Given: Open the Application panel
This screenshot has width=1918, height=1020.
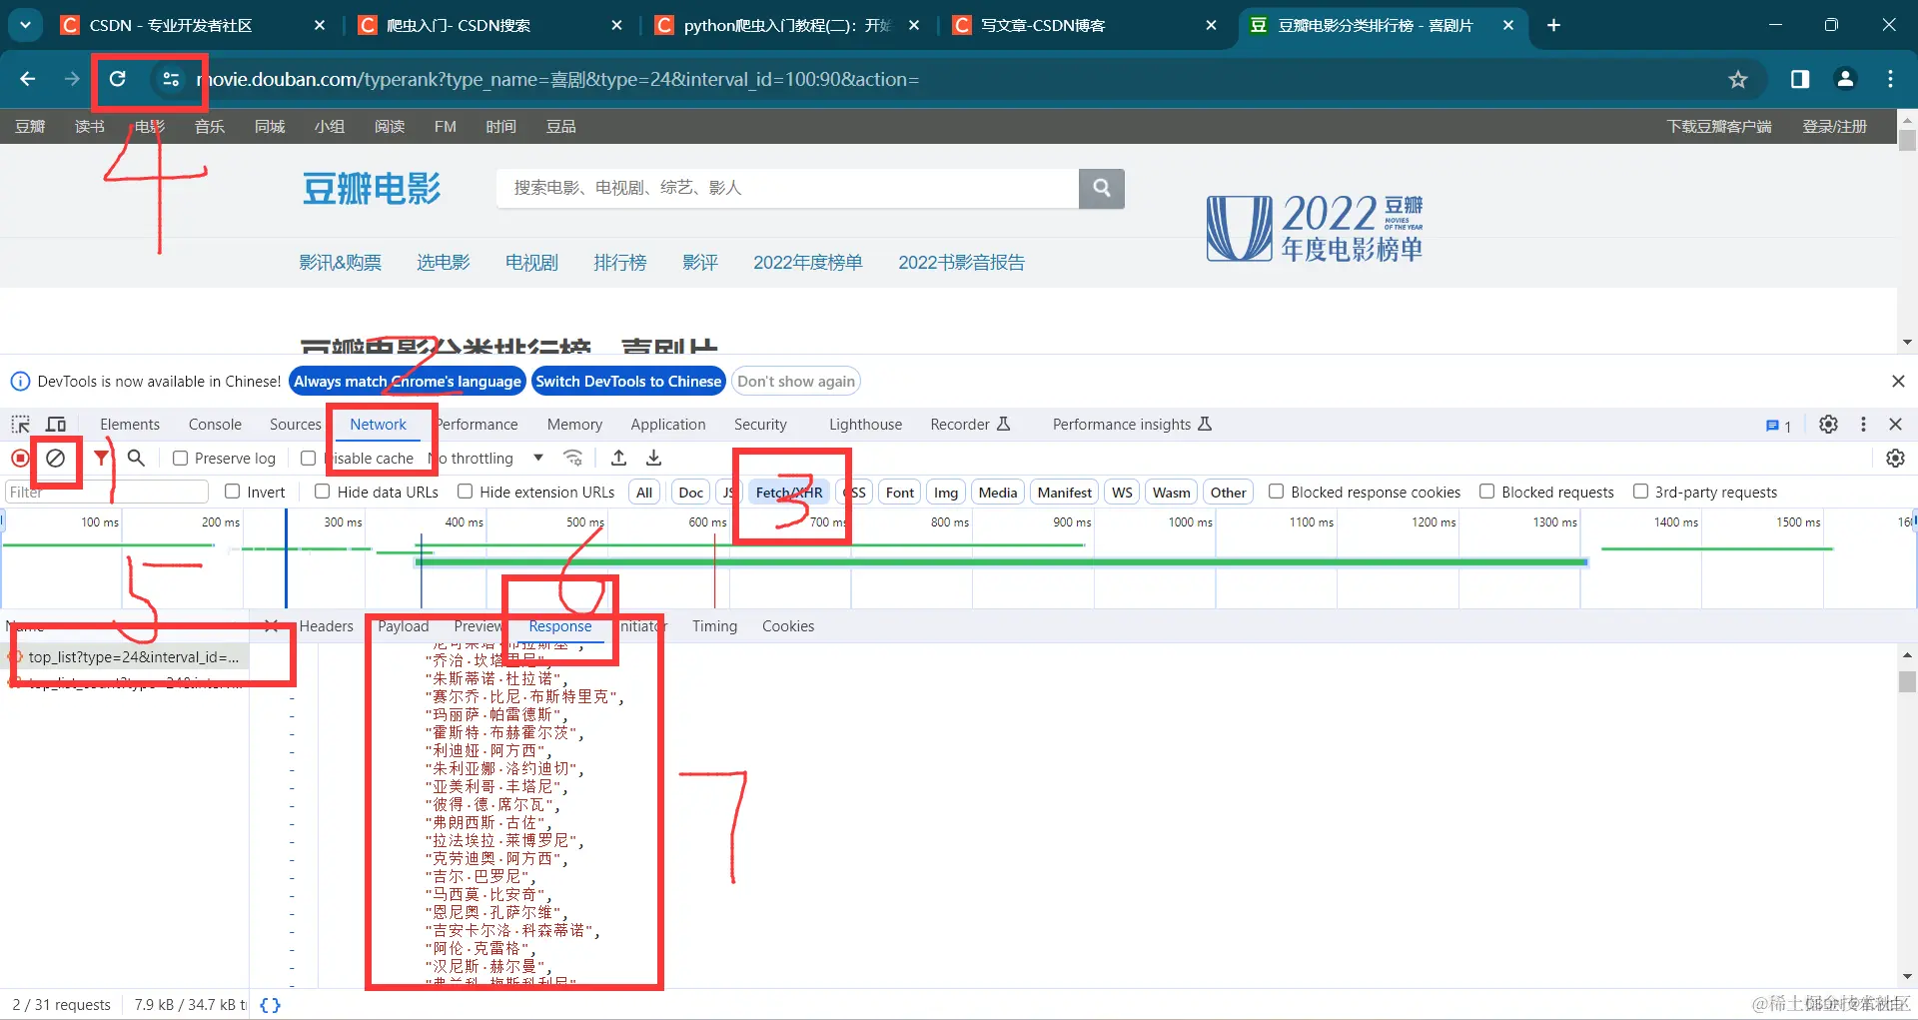Looking at the screenshot, I should click(x=668, y=425).
